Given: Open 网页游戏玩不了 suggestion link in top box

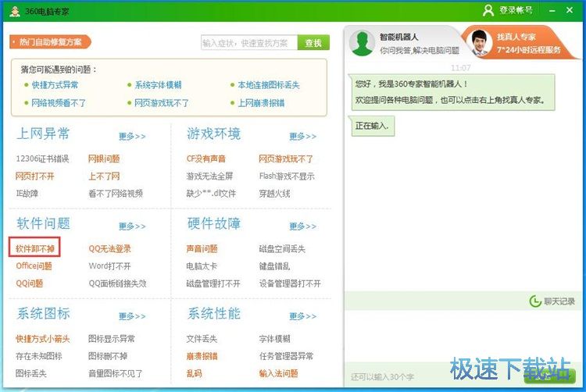Looking at the screenshot, I should tap(162, 103).
